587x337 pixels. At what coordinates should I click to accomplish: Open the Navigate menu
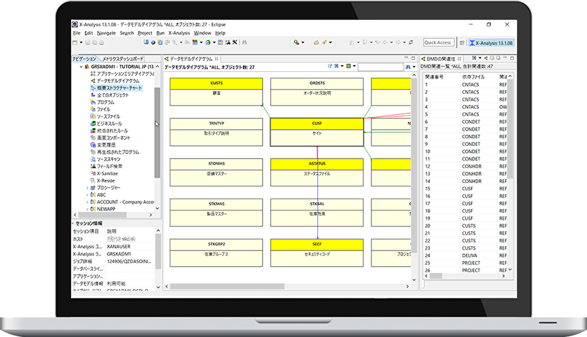106,33
